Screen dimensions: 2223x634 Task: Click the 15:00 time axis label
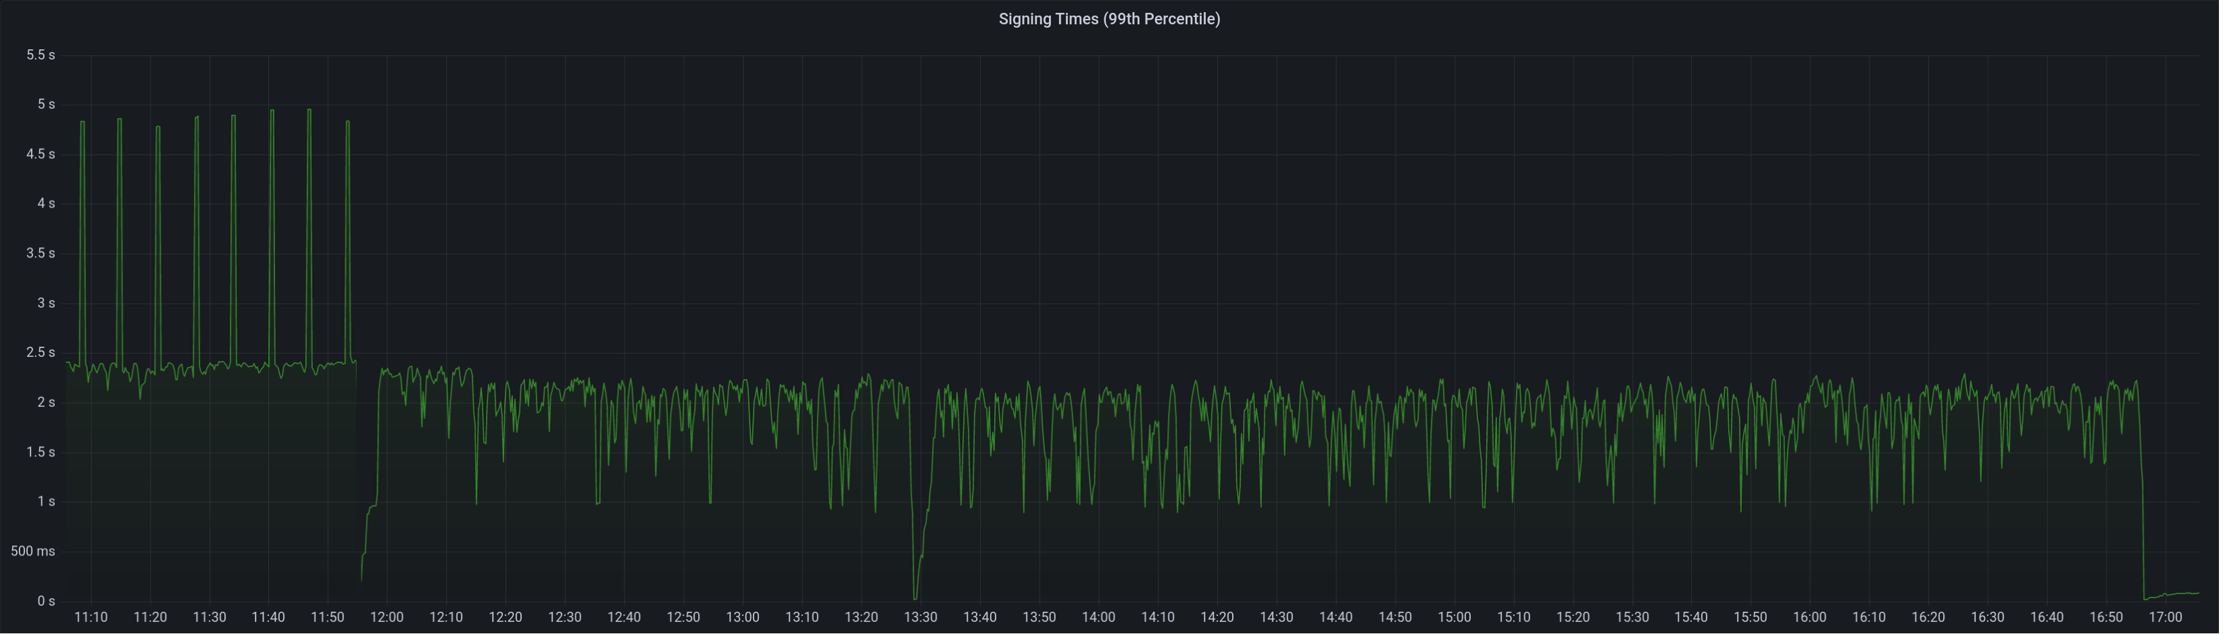tap(1454, 618)
